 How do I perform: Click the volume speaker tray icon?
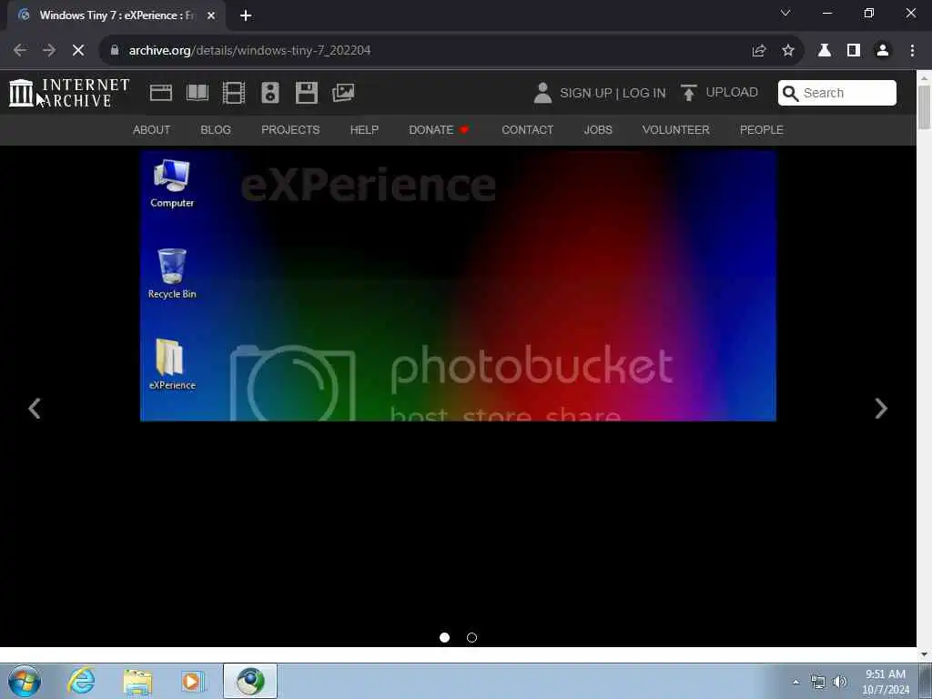(x=840, y=682)
